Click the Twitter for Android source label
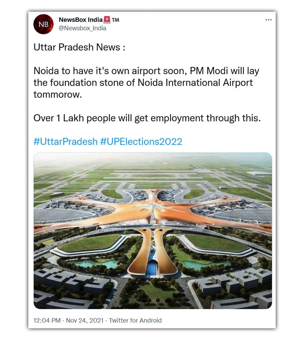 (x=135, y=320)
